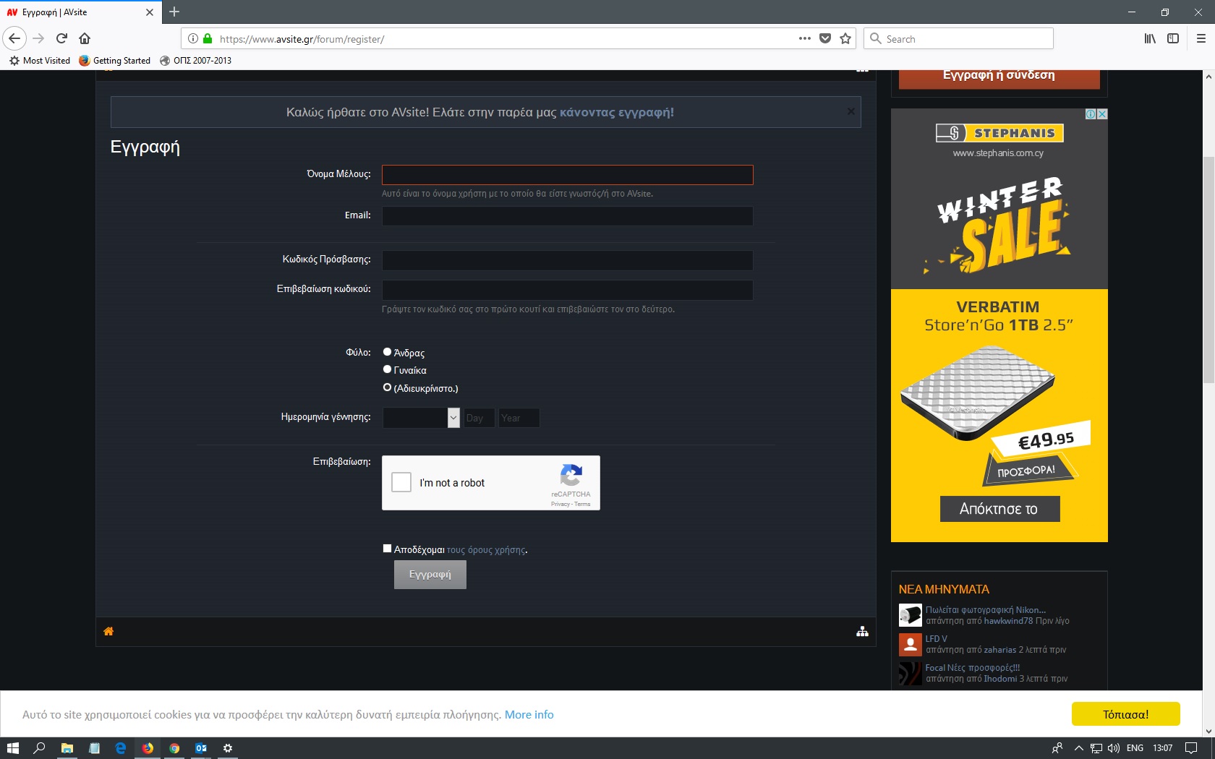Open the sitemap icon in forum footer
Screen dimensions: 1215x759
862,632
